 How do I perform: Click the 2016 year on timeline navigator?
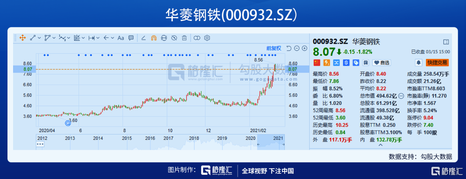point(150,138)
